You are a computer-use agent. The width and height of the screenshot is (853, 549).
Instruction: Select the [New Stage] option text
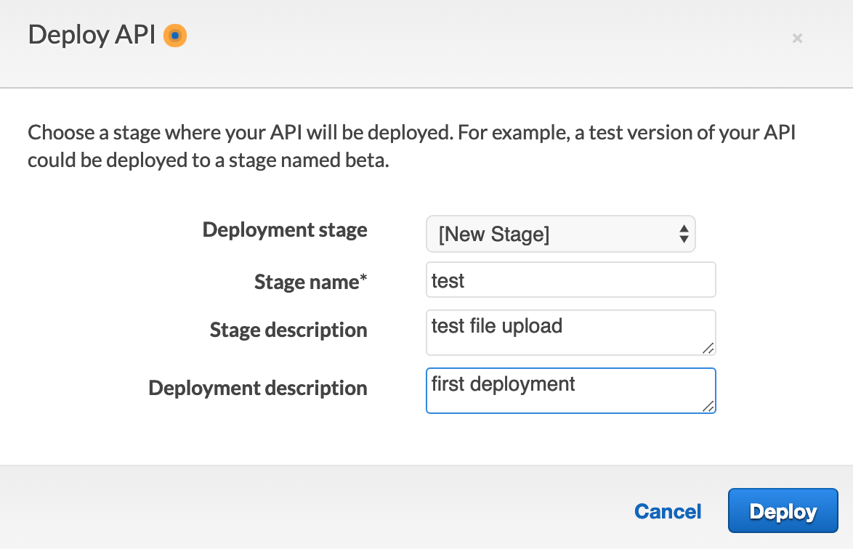(x=494, y=235)
